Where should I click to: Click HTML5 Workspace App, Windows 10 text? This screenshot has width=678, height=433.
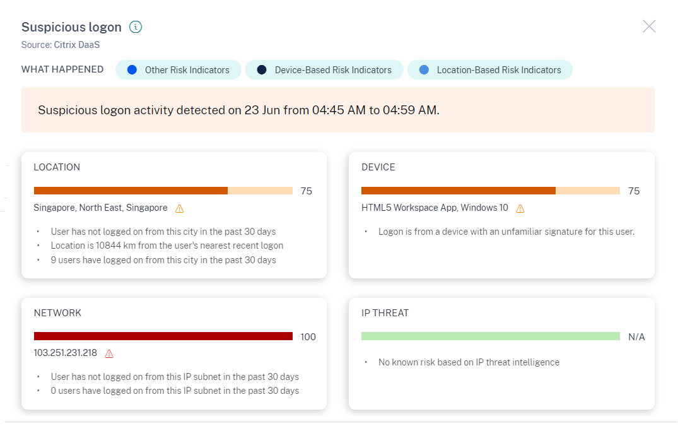point(434,208)
